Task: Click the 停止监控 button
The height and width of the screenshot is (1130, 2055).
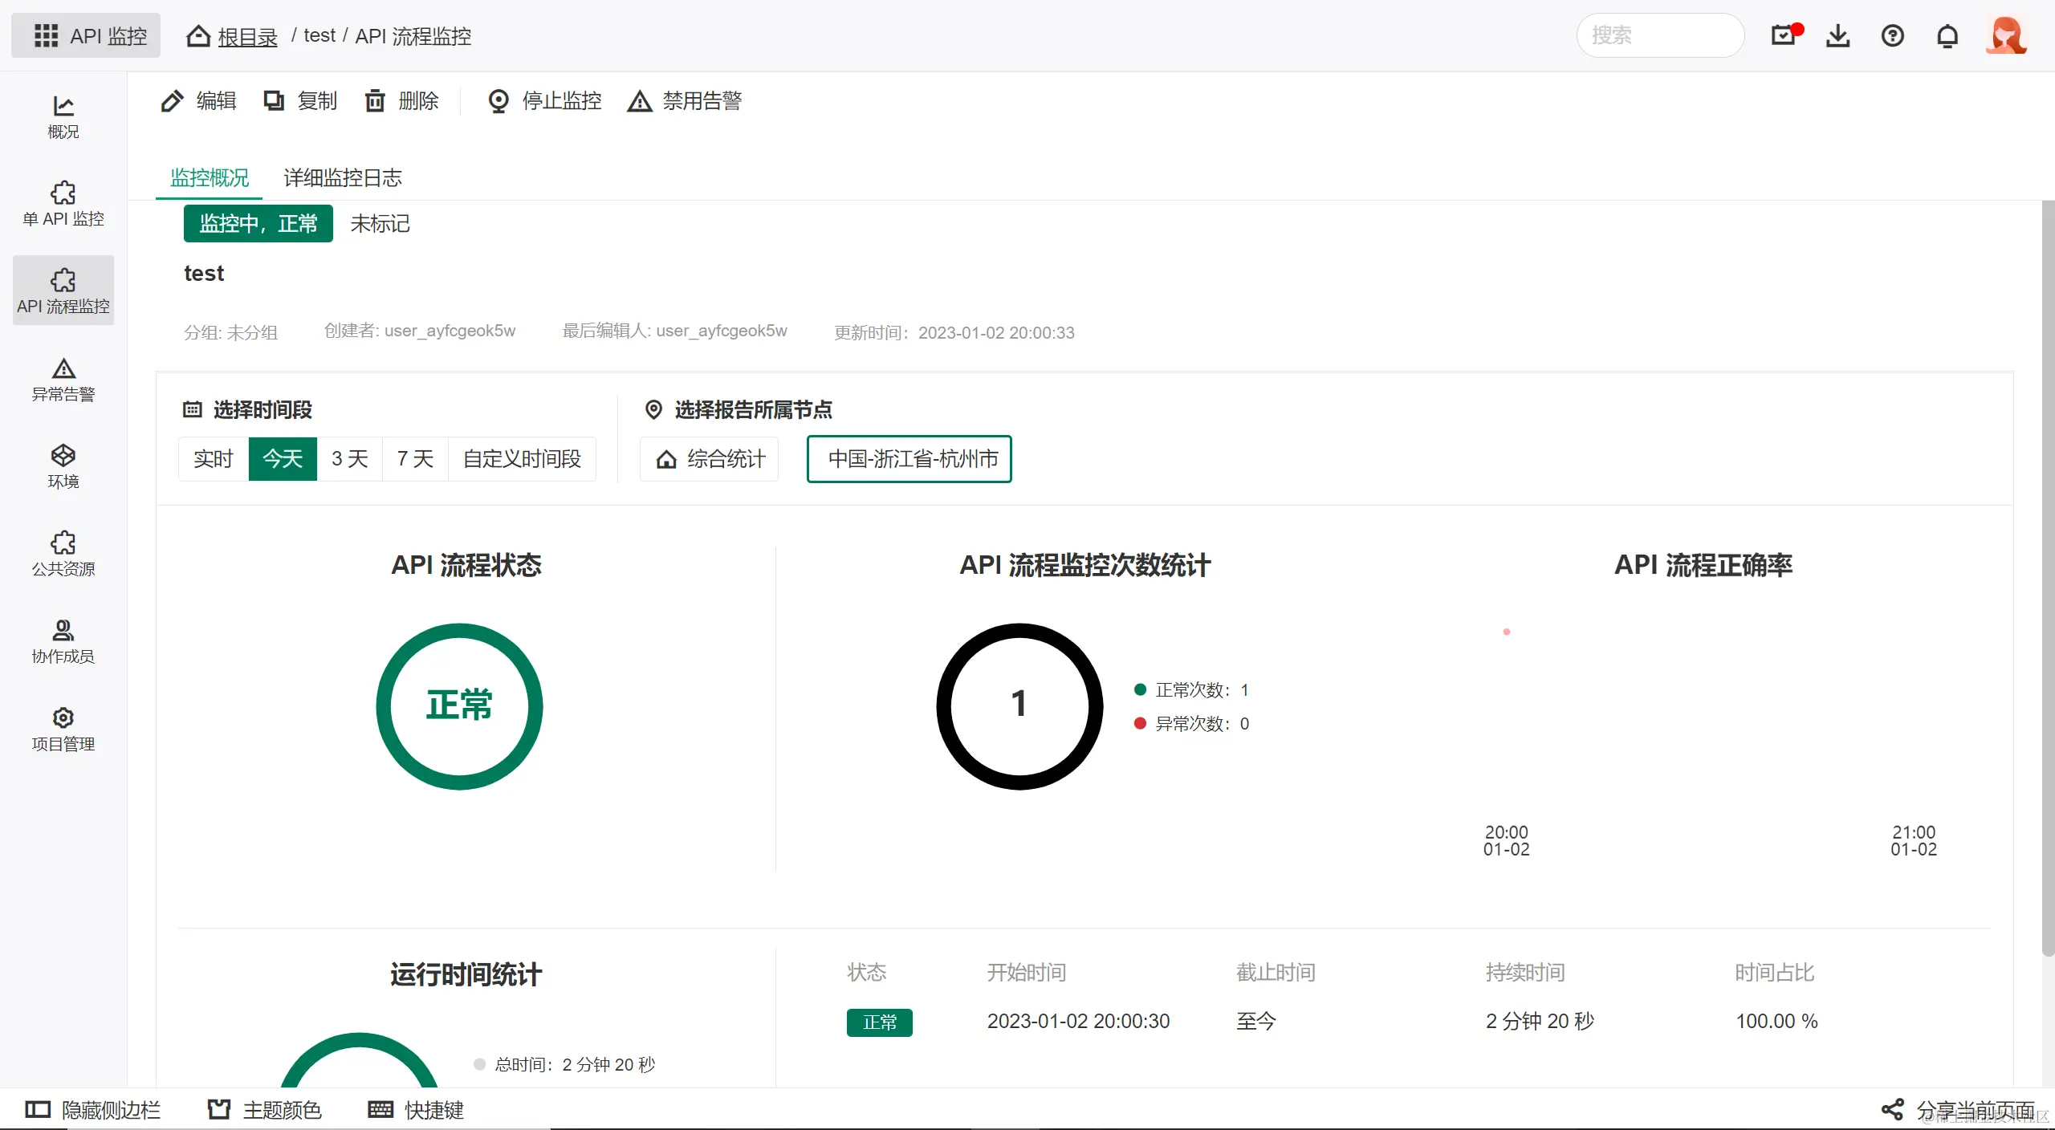Action: [x=545, y=101]
